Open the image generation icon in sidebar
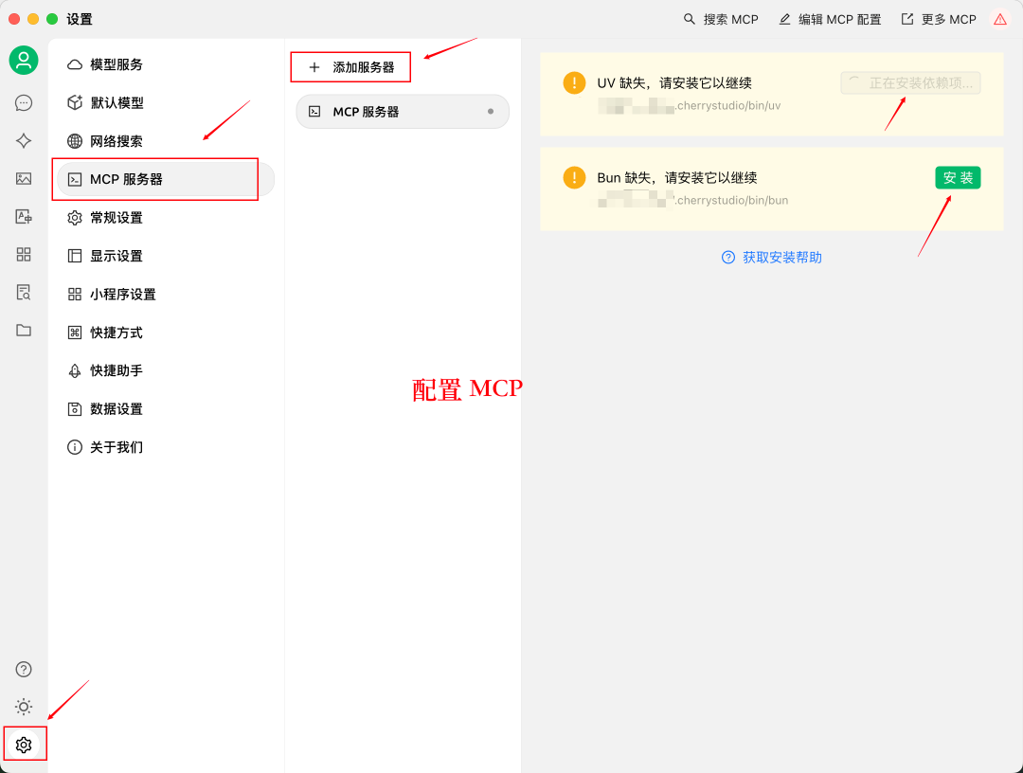The height and width of the screenshot is (773, 1023). coord(24,178)
